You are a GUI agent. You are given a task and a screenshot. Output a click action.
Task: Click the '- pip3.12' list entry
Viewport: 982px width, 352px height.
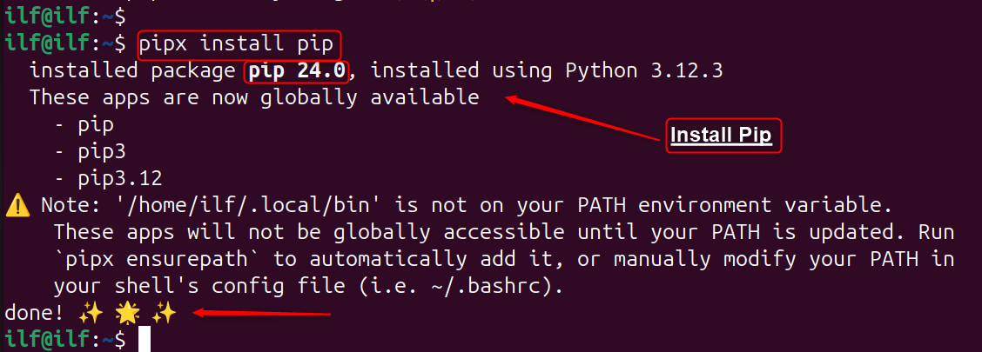tap(108, 179)
